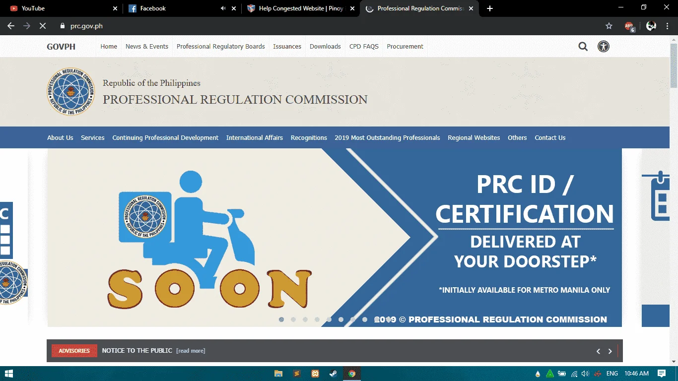Follow the [read more] advisory link
The height and width of the screenshot is (381, 678).
[191, 351]
